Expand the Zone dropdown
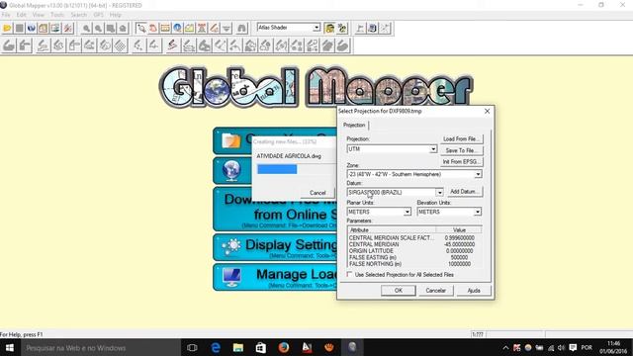Viewport: 633px width, 356px height. [x=478, y=174]
